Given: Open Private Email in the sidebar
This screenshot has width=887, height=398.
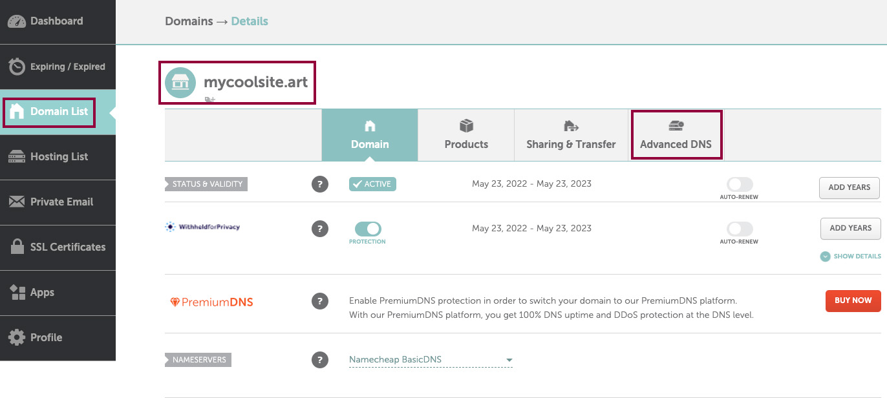Looking at the screenshot, I should pos(58,202).
